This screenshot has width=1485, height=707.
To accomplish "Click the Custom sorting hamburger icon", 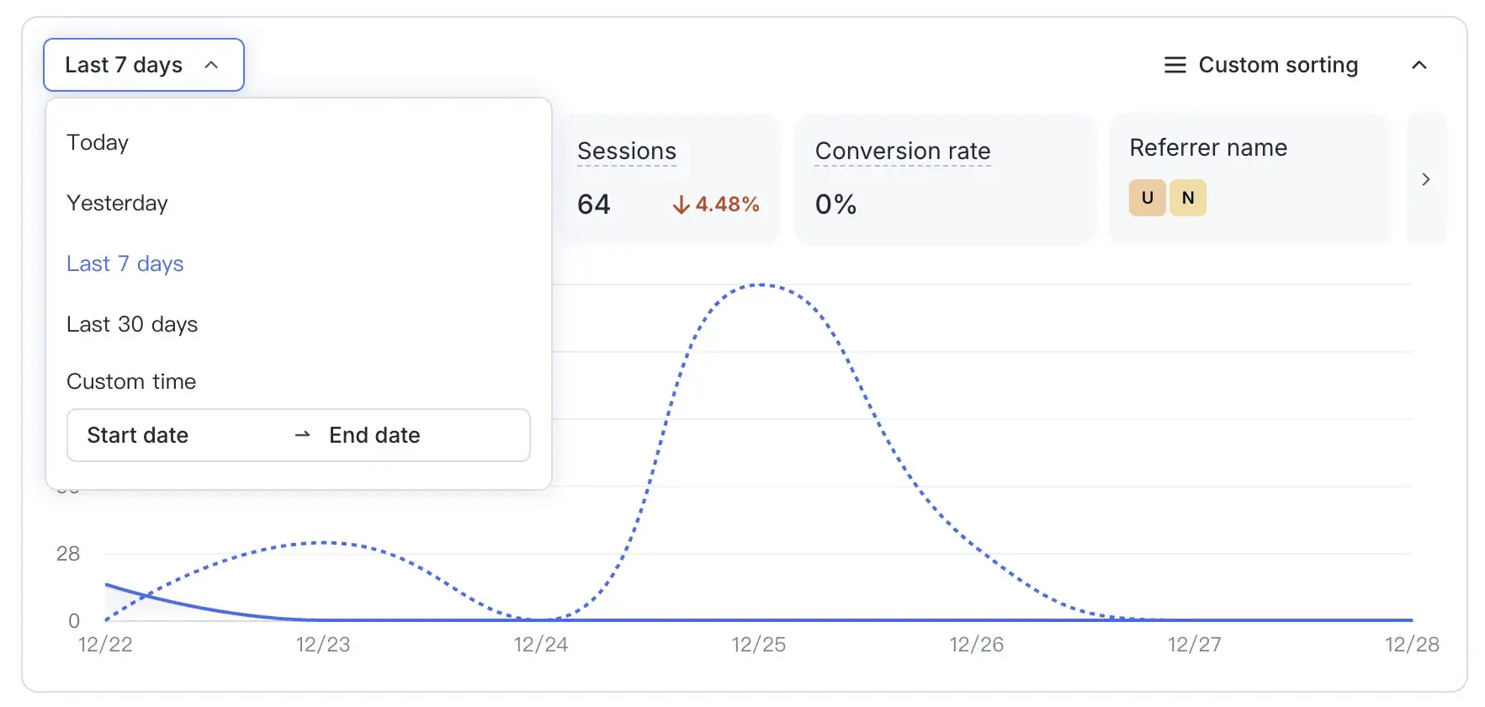I will (x=1175, y=65).
